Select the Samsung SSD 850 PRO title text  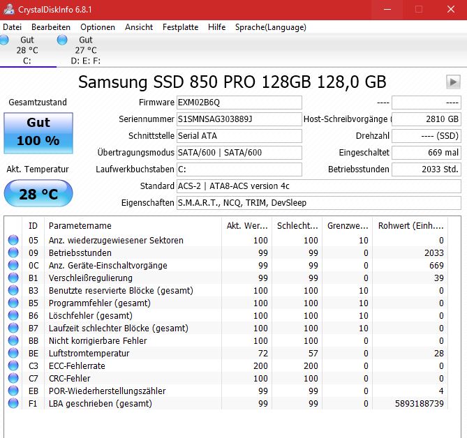[x=232, y=82]
